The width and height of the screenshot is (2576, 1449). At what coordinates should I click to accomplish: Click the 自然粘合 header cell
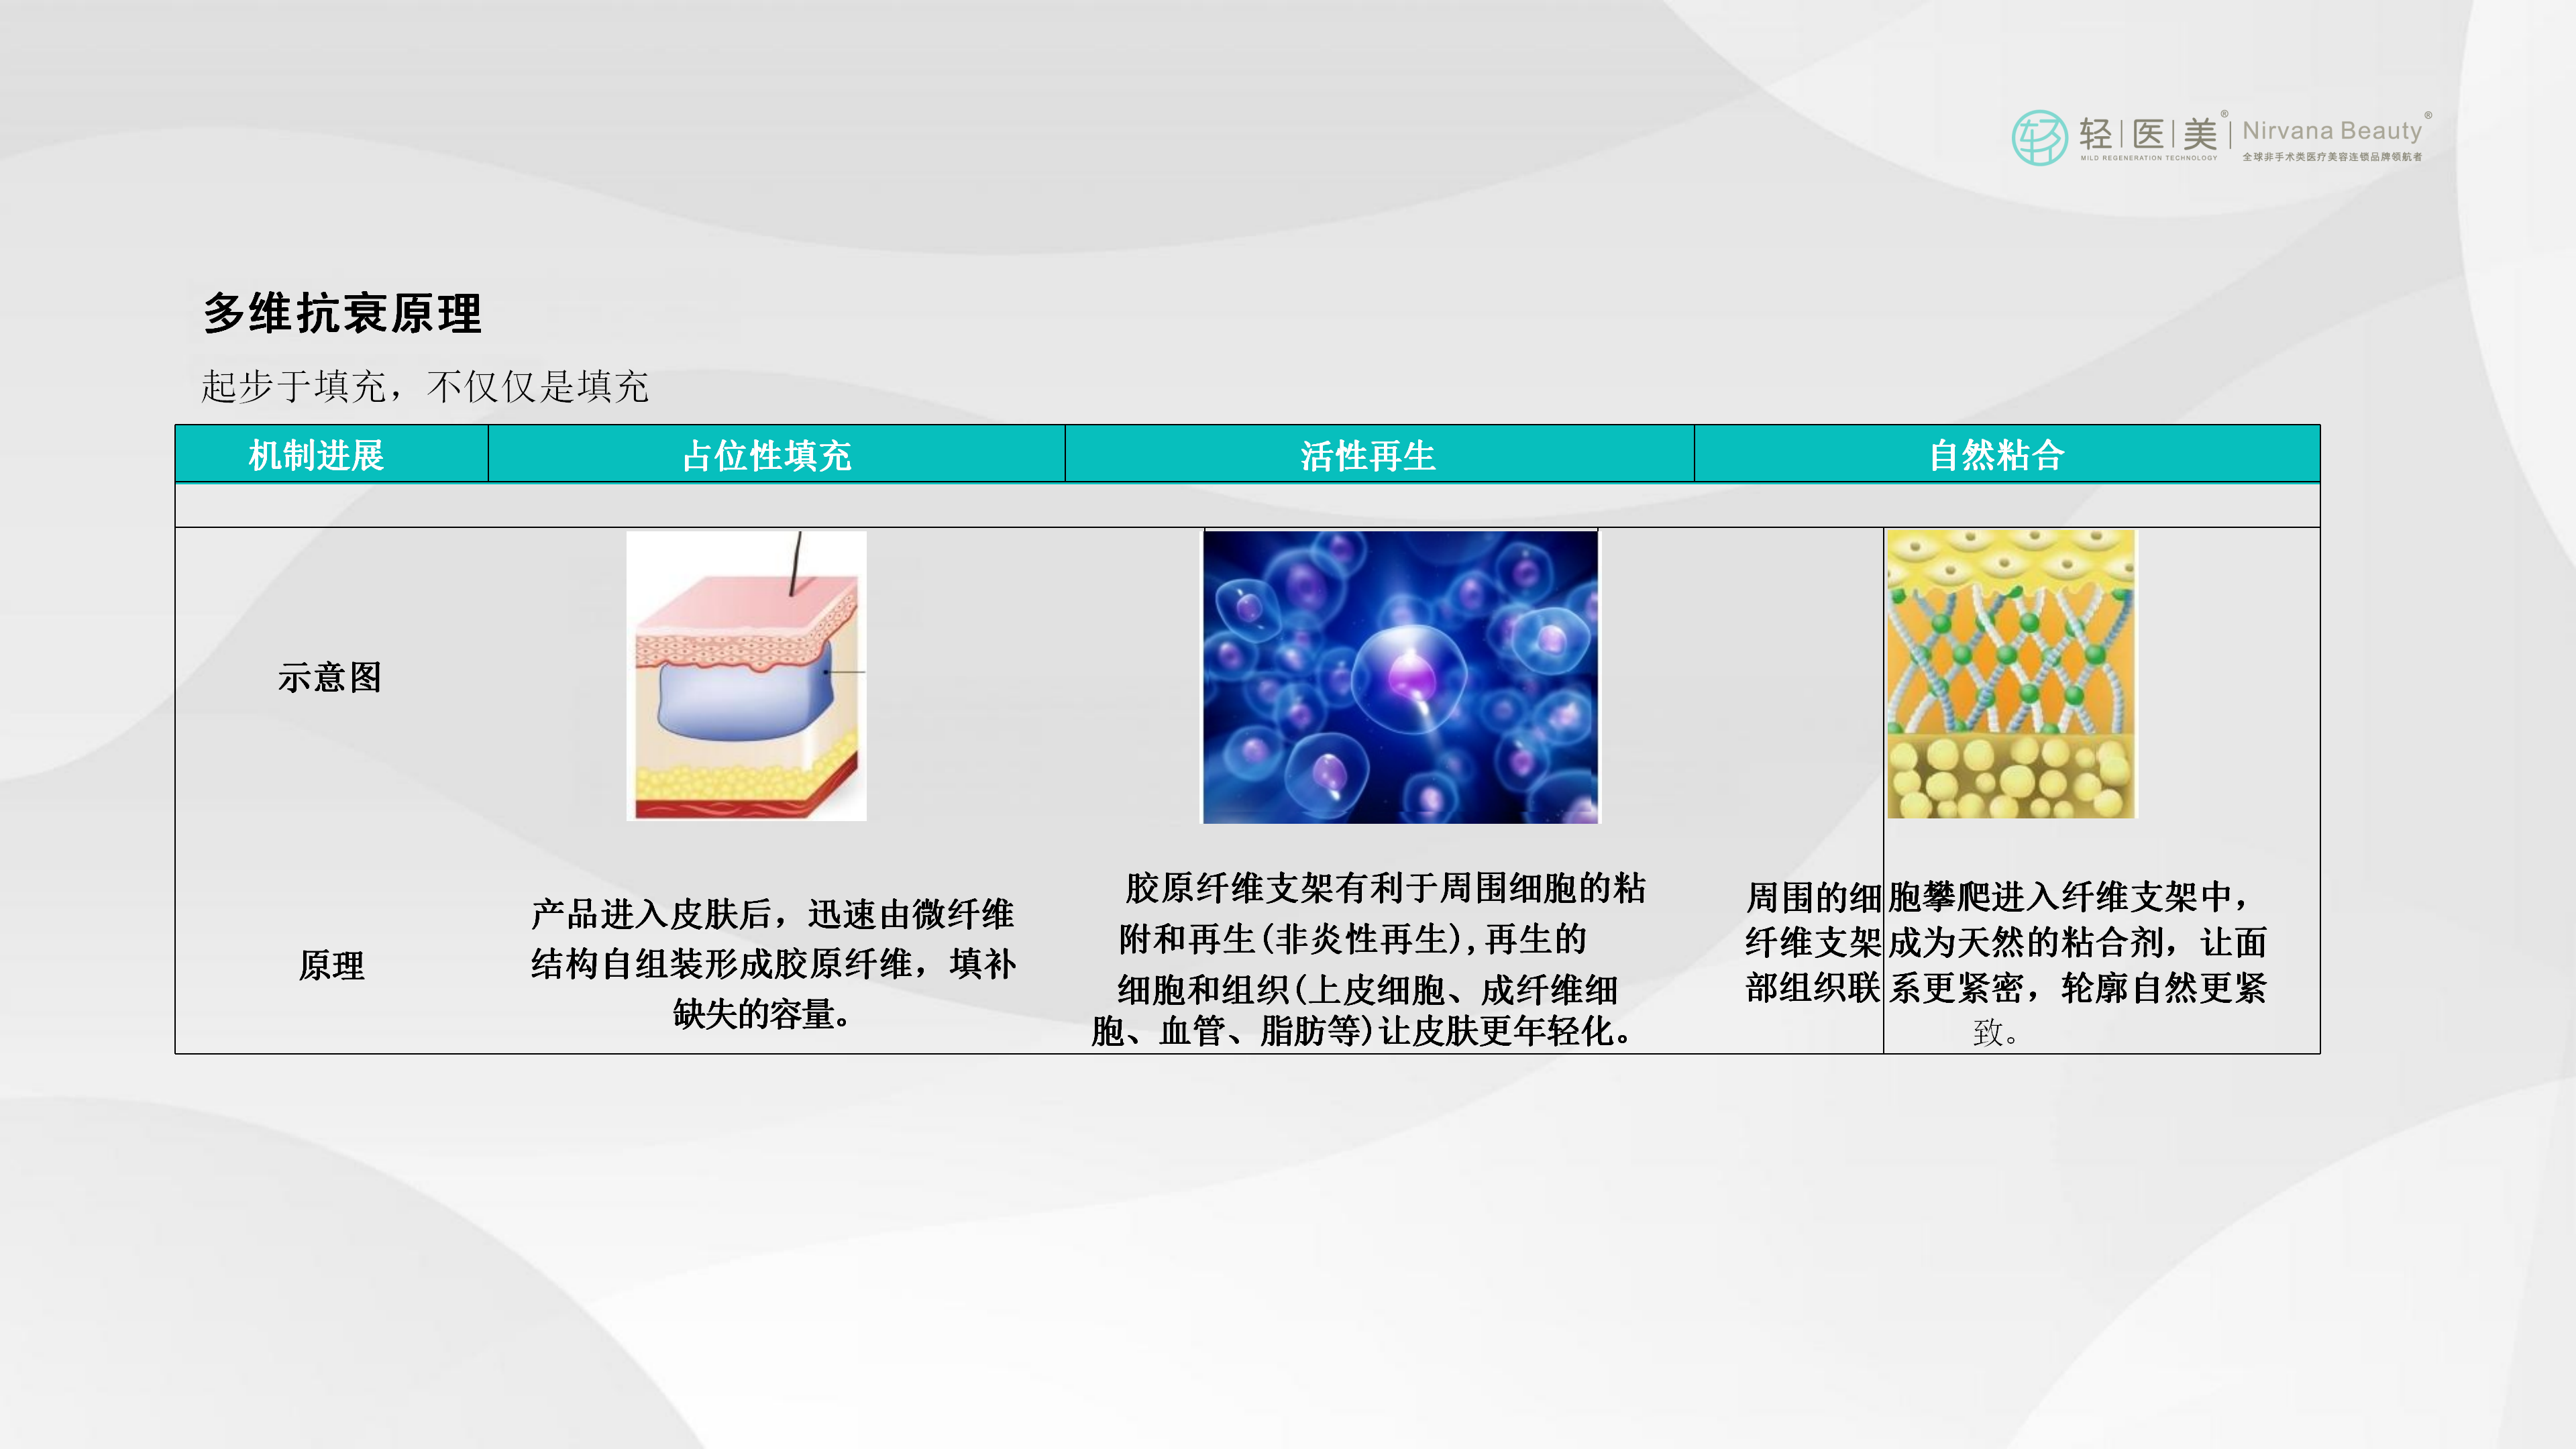click(x=2007, y=455)
